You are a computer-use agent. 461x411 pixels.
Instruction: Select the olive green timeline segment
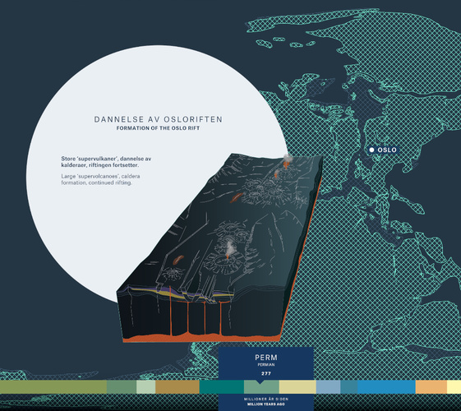click(x=53, y=386)
